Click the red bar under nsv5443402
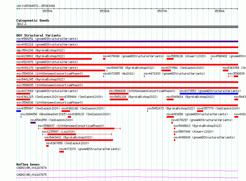The image size is (246, 181). (x=79, y=140)
